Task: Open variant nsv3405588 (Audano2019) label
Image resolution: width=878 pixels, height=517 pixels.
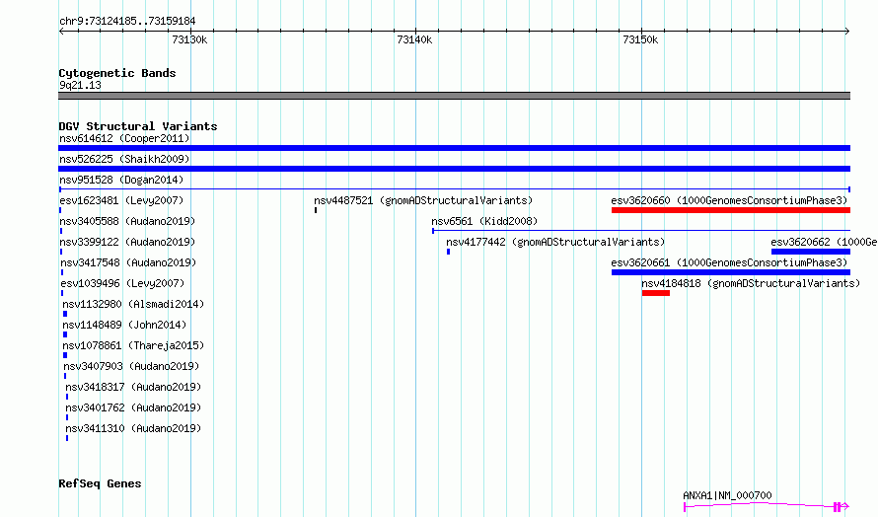Action: point(127,221)
